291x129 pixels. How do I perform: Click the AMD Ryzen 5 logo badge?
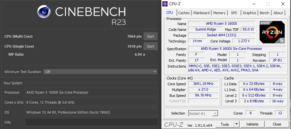tap(272, 32)
